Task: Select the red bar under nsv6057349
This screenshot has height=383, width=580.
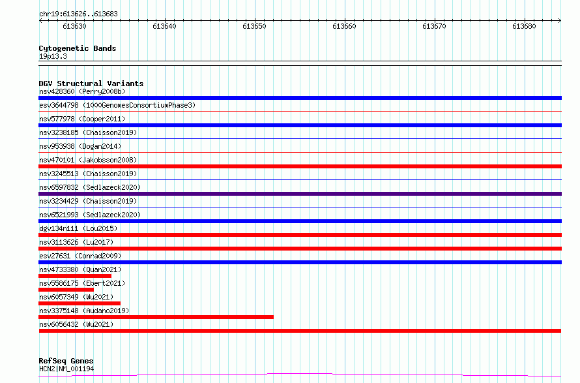Action: click(x=80, y=303)
